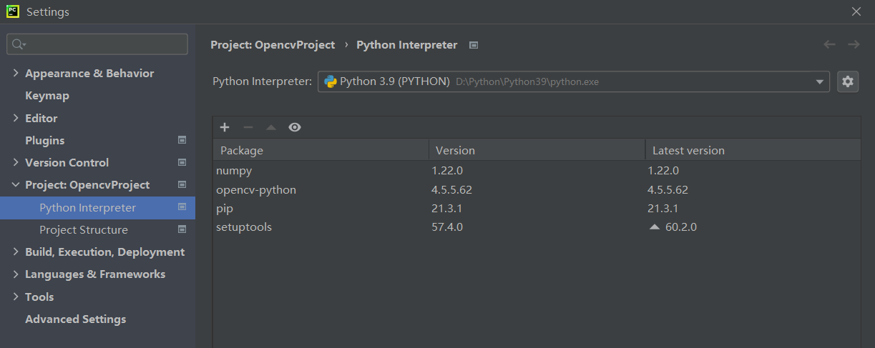Select the opencv-python package row
This screenshot has width=875, height=348.
(256, 190)
